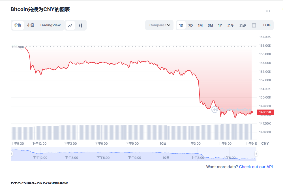
Task: Click the left handle of range navigator
Action: [11, 154]
